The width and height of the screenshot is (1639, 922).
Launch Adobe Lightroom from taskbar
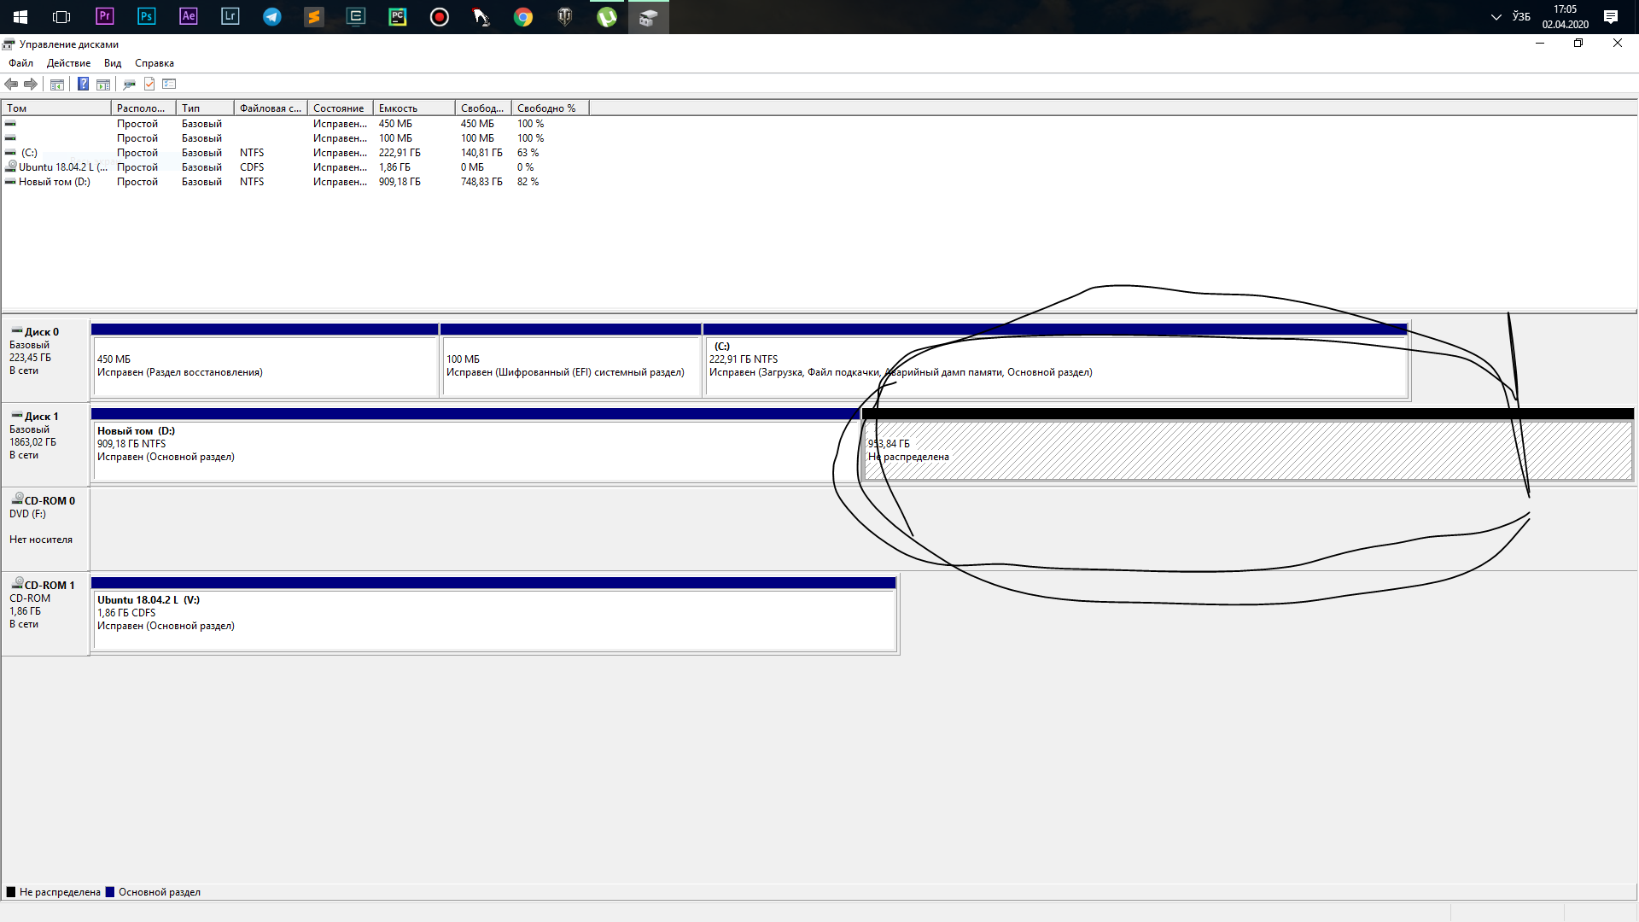(x=230, y=16)
